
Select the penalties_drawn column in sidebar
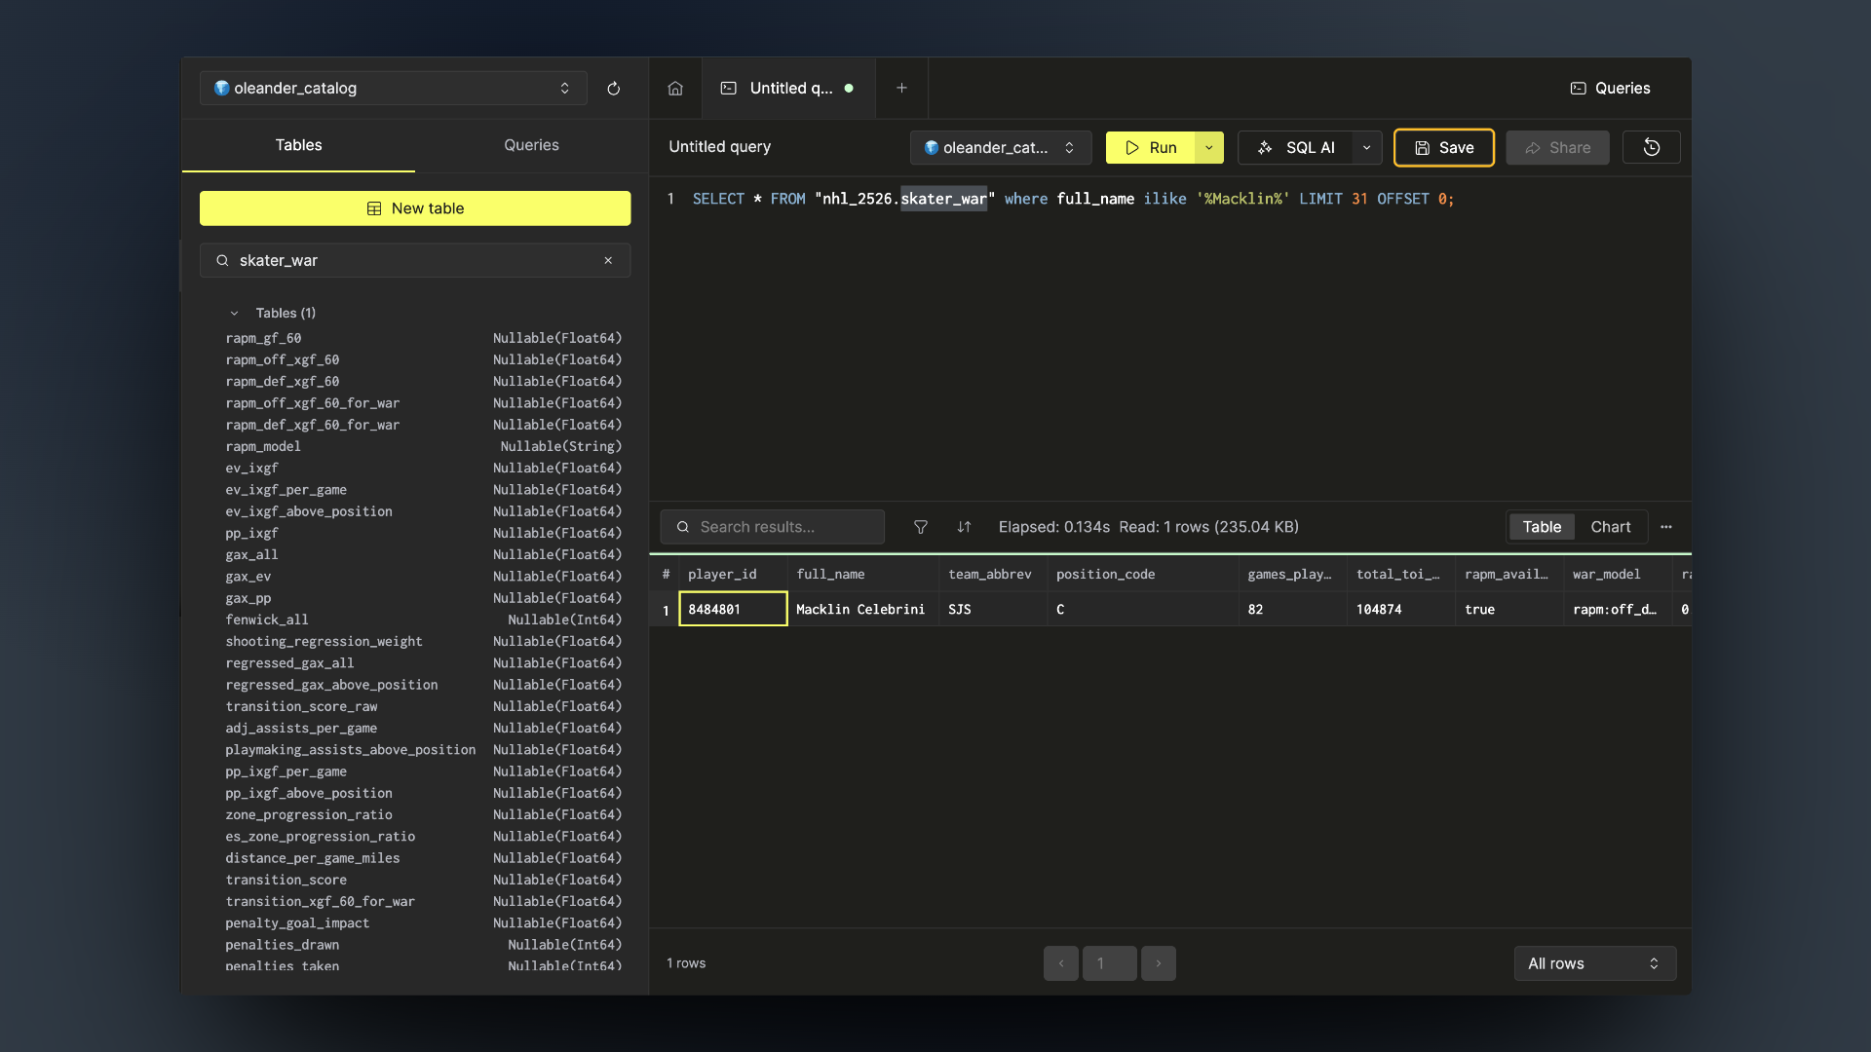[x=423, y=945]
